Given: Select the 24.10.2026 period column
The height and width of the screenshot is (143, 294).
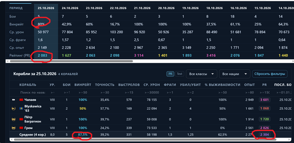Looking at the screenshot, I should click(x=70, y=8).
